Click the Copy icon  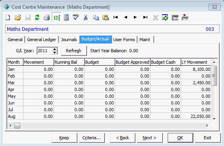point(96,18)
